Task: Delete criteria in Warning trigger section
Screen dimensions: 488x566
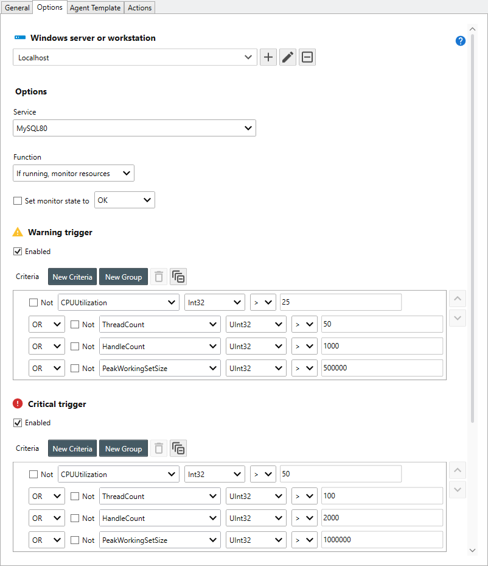Action: point(159,277)
